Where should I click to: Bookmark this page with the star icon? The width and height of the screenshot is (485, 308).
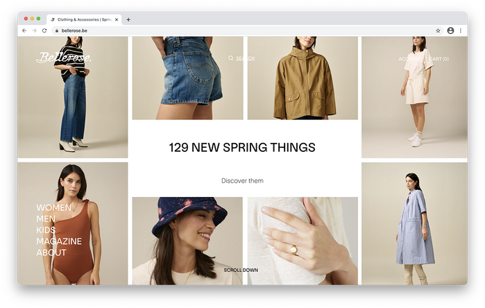click(438, 31)
